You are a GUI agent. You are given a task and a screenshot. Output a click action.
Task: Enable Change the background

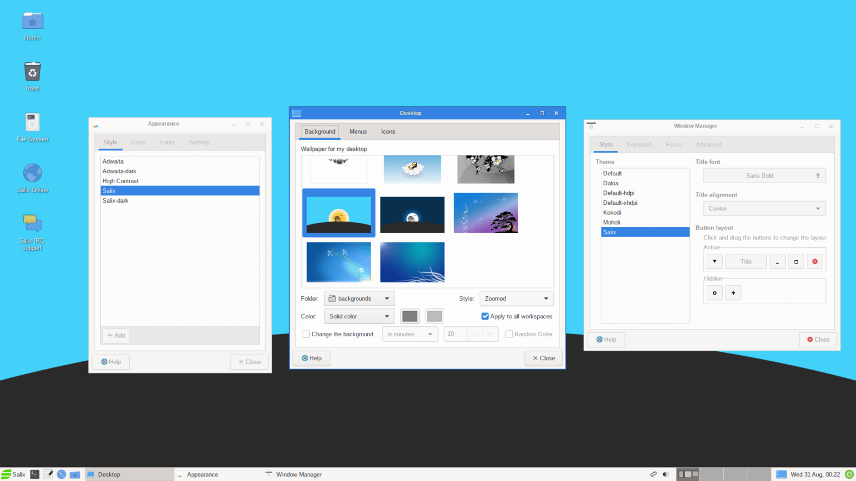point(306,334)
